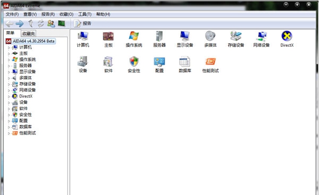
Task: Click the Back arrow toolbar button
Action: tap(10, 24)
